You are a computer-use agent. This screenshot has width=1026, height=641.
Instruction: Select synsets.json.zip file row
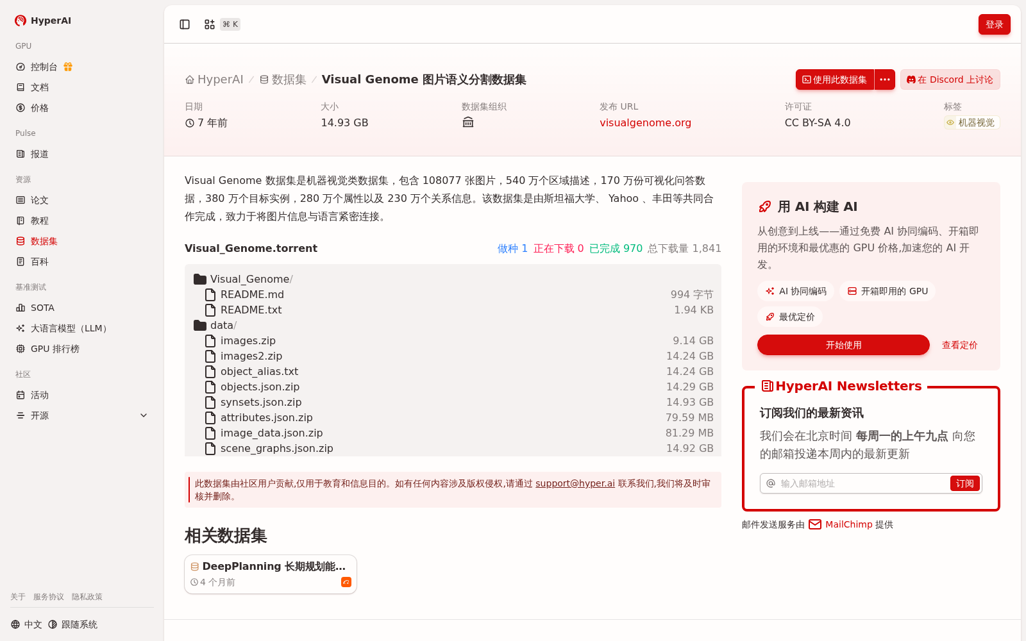click(453, 402)
